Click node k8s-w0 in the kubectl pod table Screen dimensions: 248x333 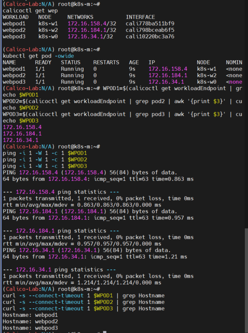tap(207, 82)
